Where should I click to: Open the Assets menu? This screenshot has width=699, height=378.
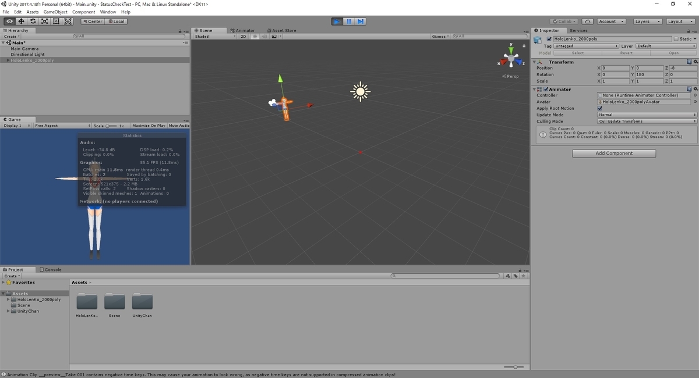(33, 12)
